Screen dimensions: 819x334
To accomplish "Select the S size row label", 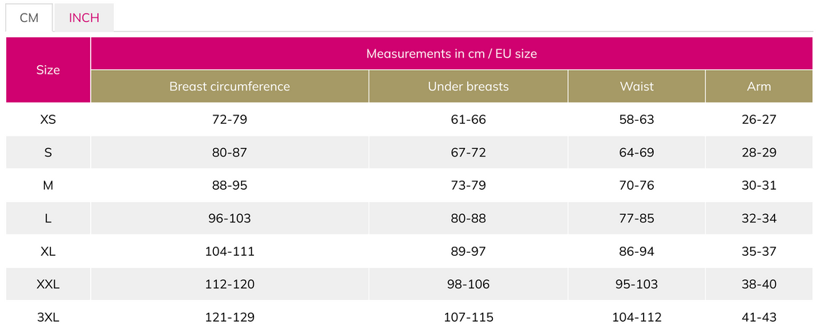I will [x=48, y=153].
